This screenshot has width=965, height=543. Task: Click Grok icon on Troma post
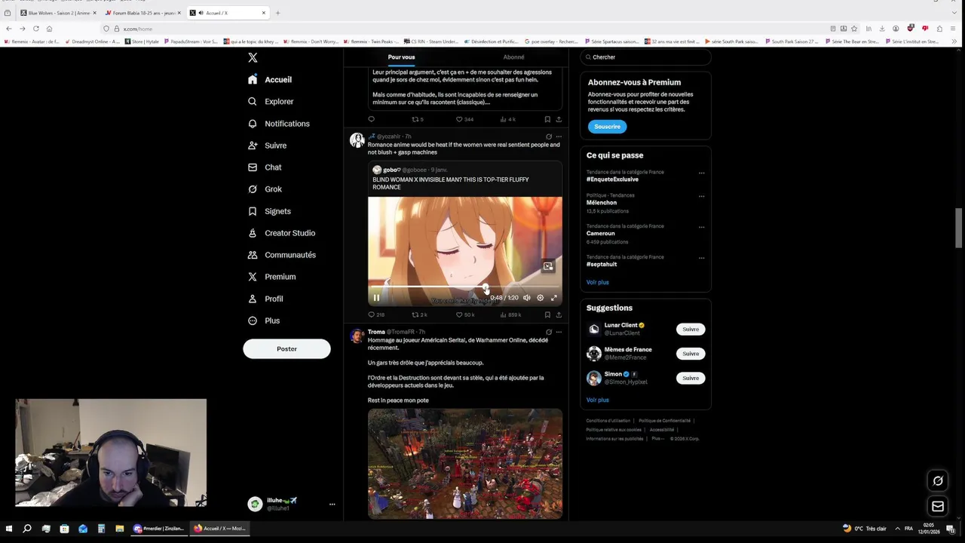pyautogui.click(x=548, y=332)
